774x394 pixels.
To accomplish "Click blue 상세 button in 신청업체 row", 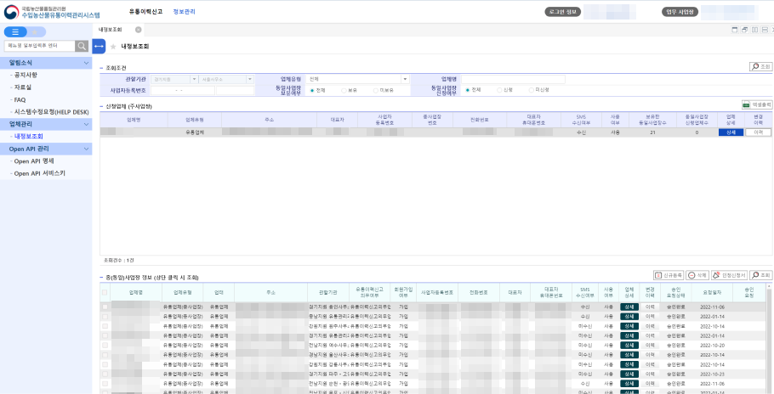I will (731, 132).
